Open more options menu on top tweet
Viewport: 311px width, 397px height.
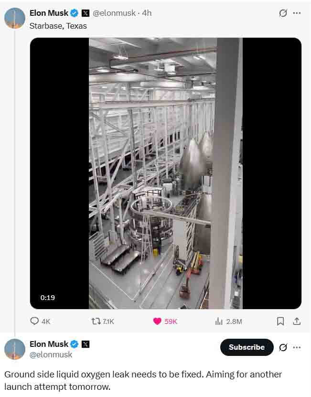pos(297,13)
